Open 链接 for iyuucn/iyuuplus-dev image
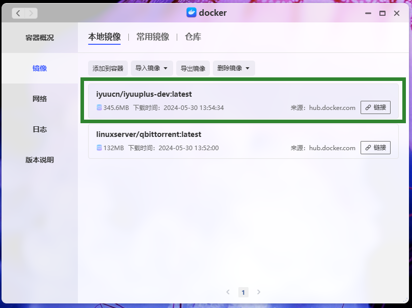 click(x=375, y=107)
